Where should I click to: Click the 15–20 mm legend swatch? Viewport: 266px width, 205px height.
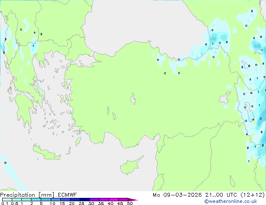click(65, 200)
